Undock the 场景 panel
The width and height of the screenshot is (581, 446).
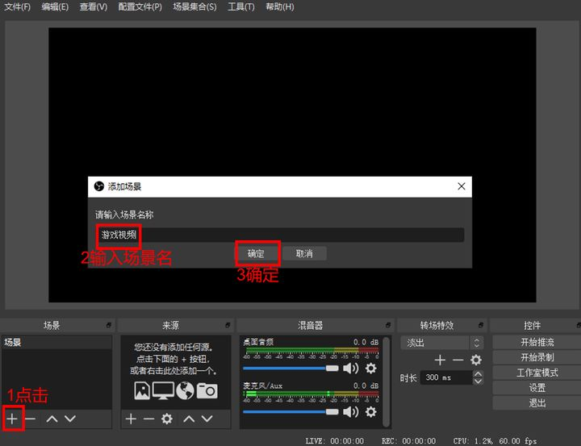pyautogui.click(x=109, y=325)
